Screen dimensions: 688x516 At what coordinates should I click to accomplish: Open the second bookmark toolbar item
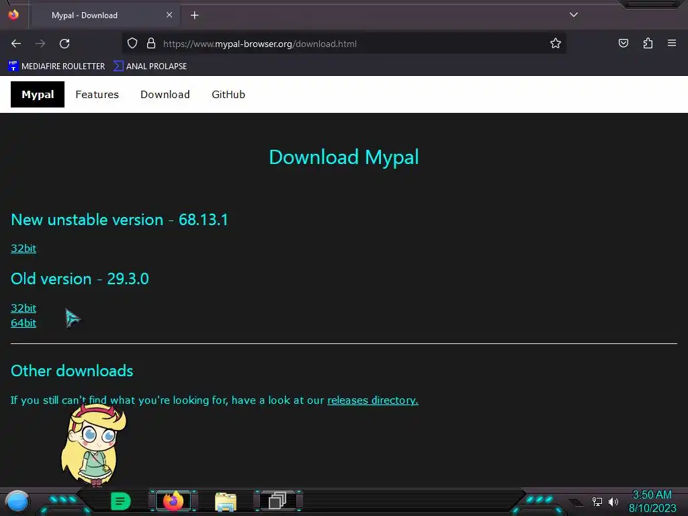[150, 67]
